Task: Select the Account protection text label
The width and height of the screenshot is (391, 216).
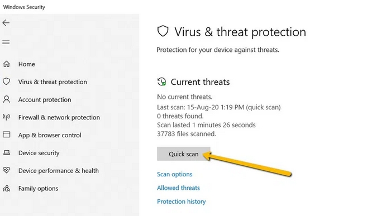Action: click(45, 100)
